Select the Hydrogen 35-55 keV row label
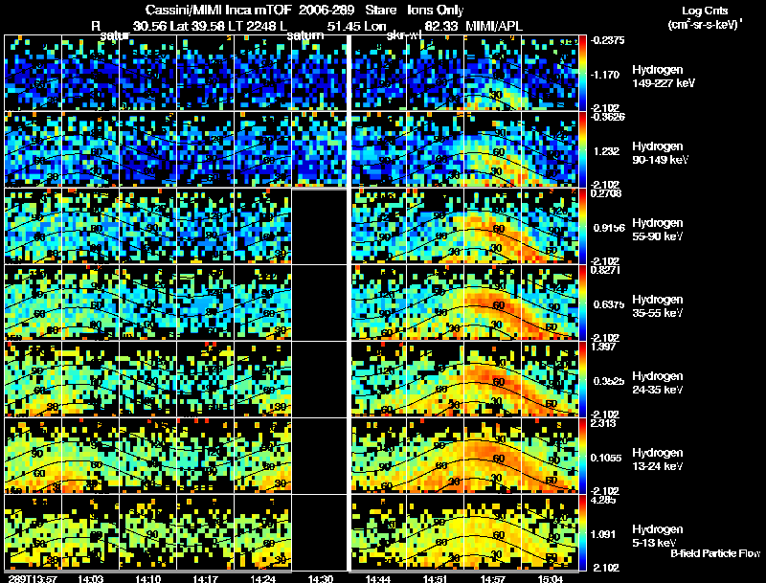Screen dimensions: 766x583 (658, 305)
